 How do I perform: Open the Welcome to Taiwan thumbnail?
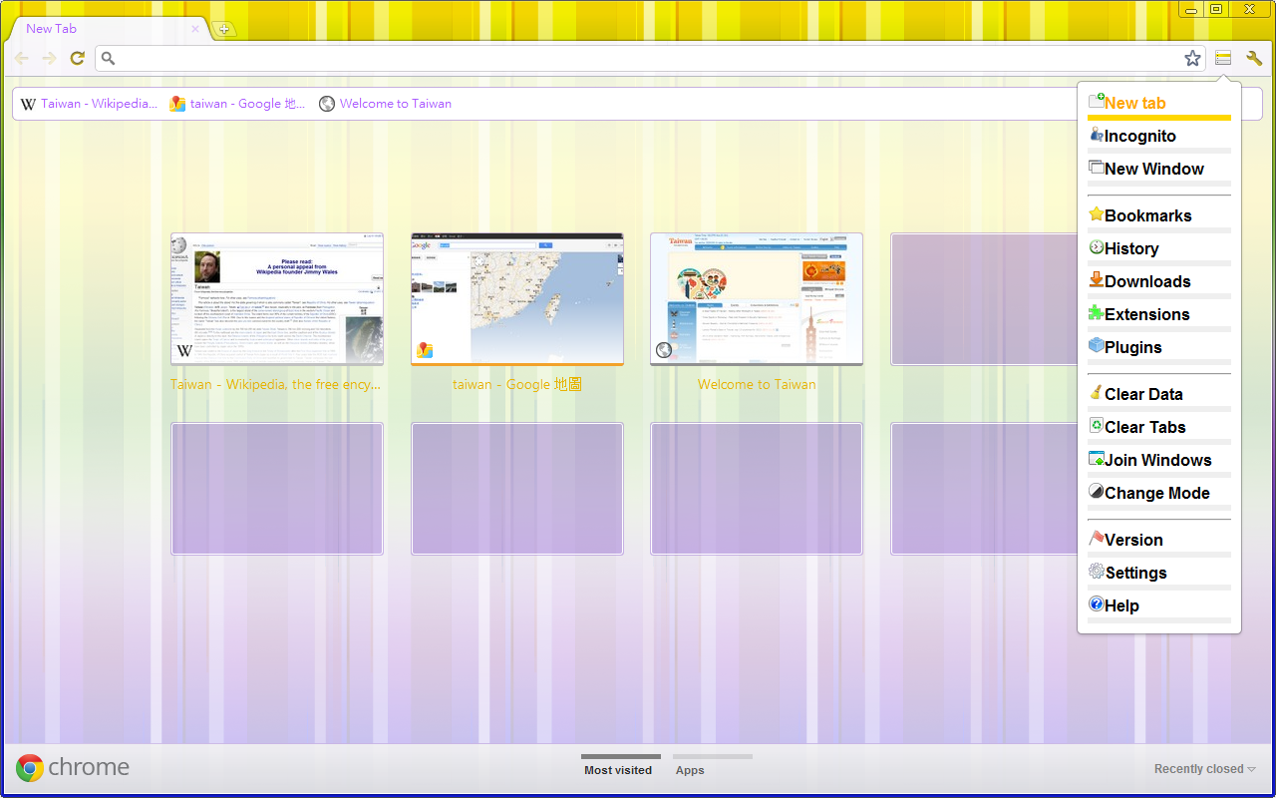[757, 299]
